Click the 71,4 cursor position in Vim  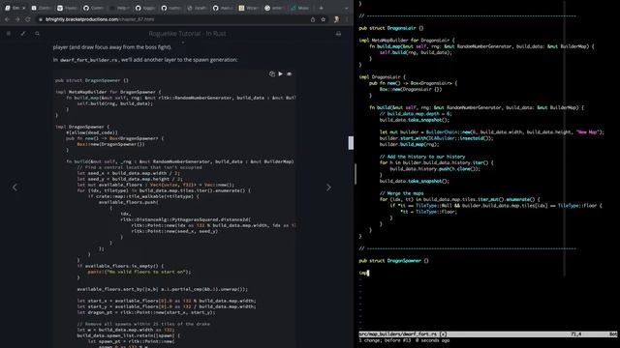576,333
